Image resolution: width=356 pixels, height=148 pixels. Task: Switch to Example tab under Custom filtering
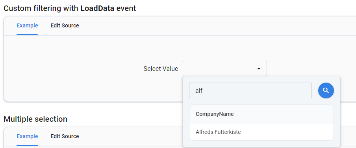pyautogui.click(x=27, y=25)
